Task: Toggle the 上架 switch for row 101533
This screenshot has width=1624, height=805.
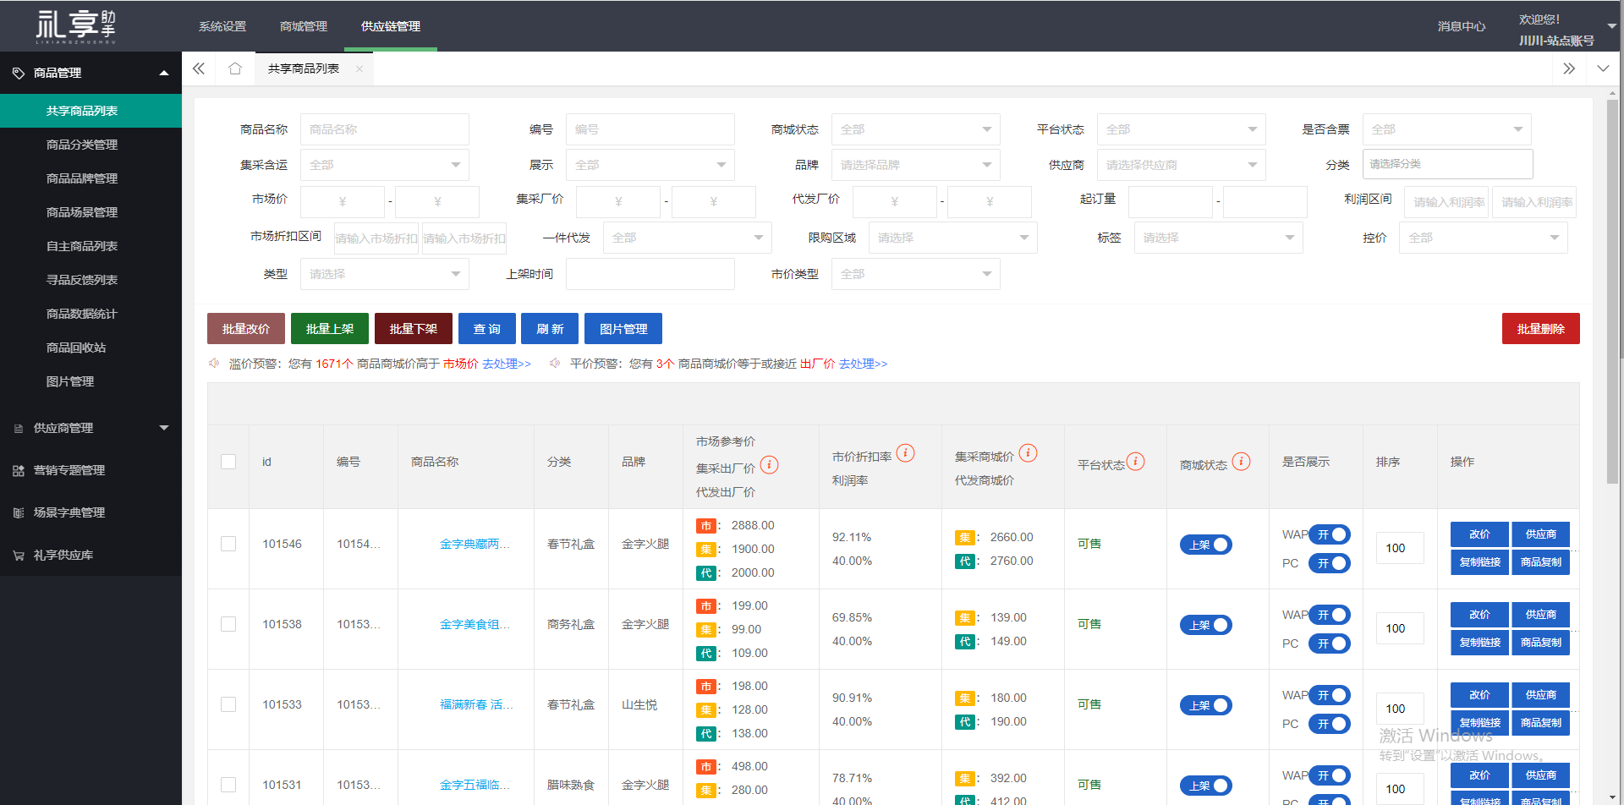Action: 1206,705
